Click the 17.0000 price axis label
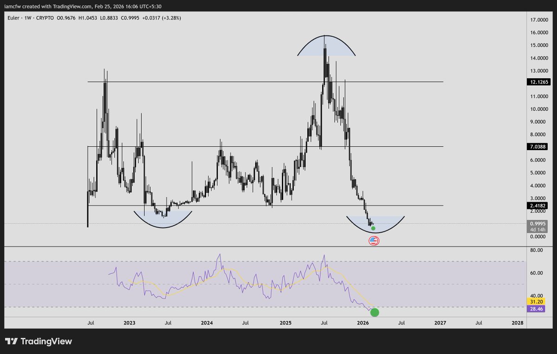This screenshot has width=557, height=354. point(539,20)
